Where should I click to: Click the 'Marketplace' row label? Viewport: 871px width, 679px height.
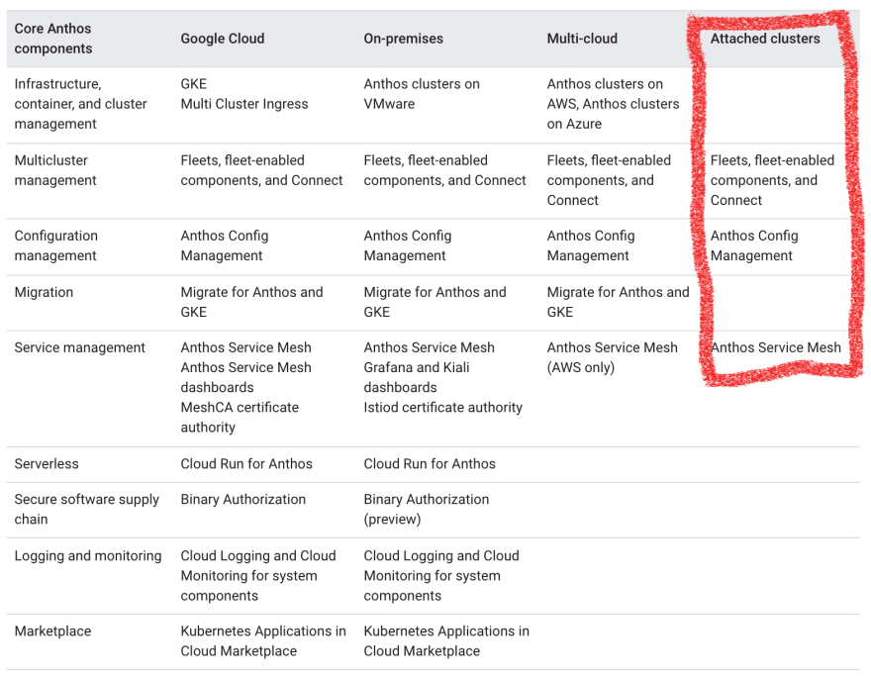pos(52,631)
